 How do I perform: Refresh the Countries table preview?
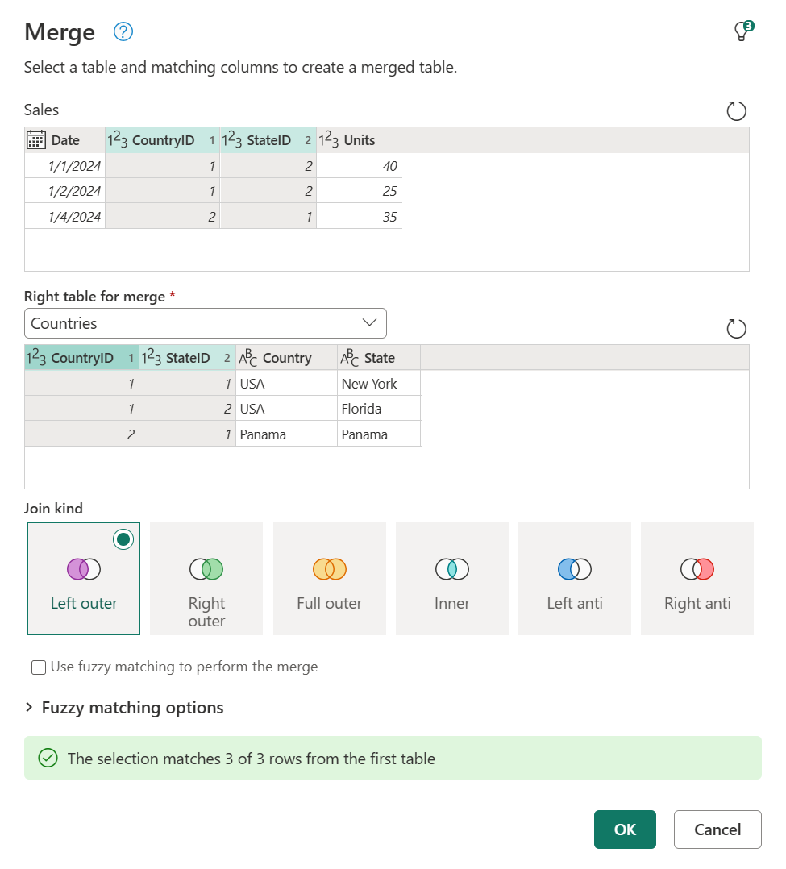click(736, 329)
